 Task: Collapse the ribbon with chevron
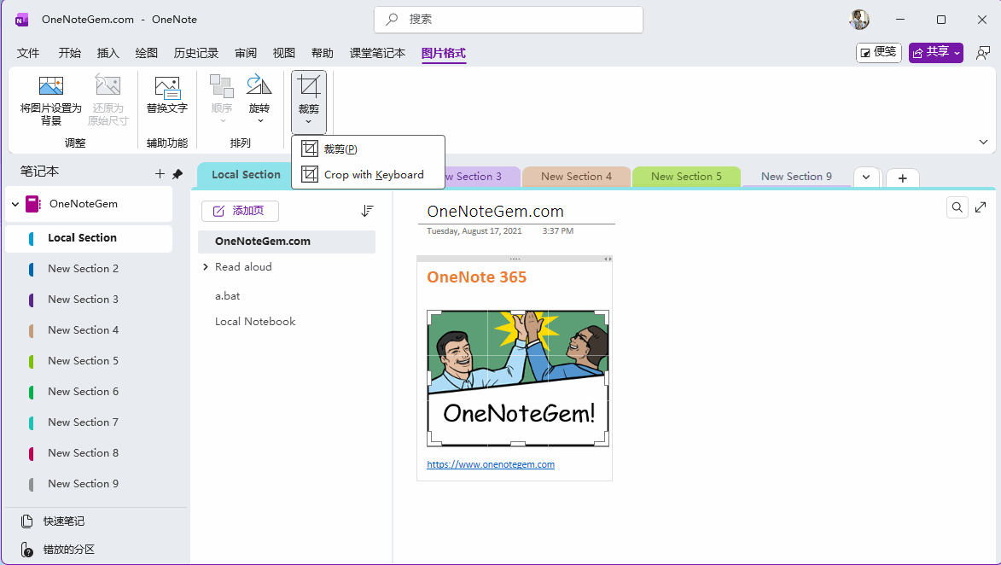click(x=983, y=143)
